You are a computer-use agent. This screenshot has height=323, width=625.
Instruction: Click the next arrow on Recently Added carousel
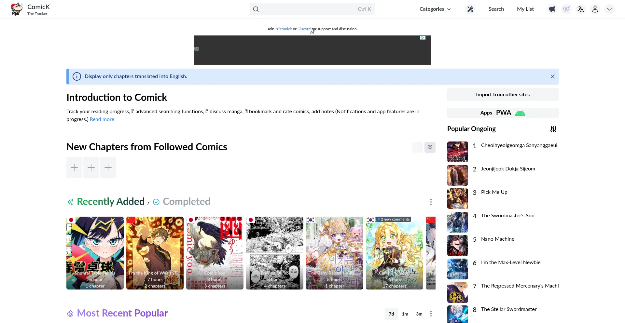coord(428,253)
